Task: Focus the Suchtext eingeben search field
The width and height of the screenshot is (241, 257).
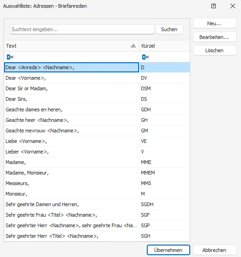Action: click(x=82, y=29)
